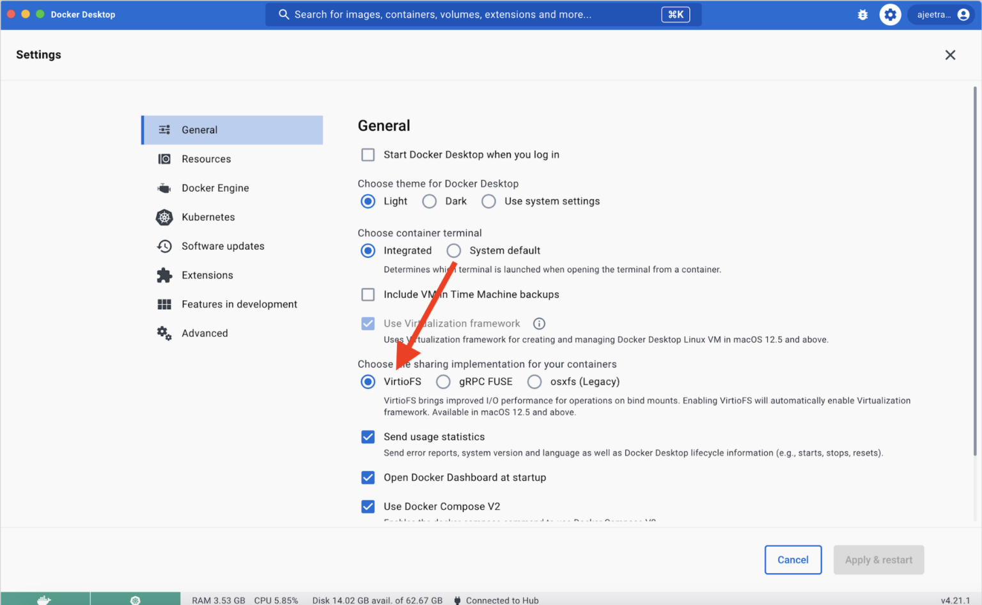The height and width of the screenshot is (605, 982).
Task: Click the Docker whale icon in the status bar
Action: coord(44,599)
